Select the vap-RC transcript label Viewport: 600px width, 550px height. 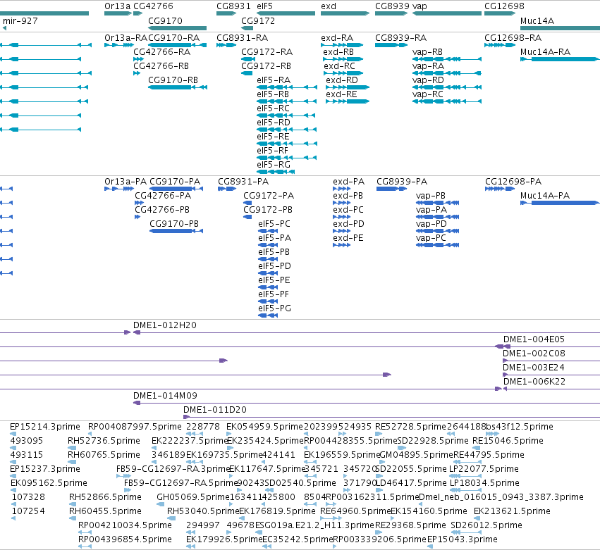(x=427, y=94)
